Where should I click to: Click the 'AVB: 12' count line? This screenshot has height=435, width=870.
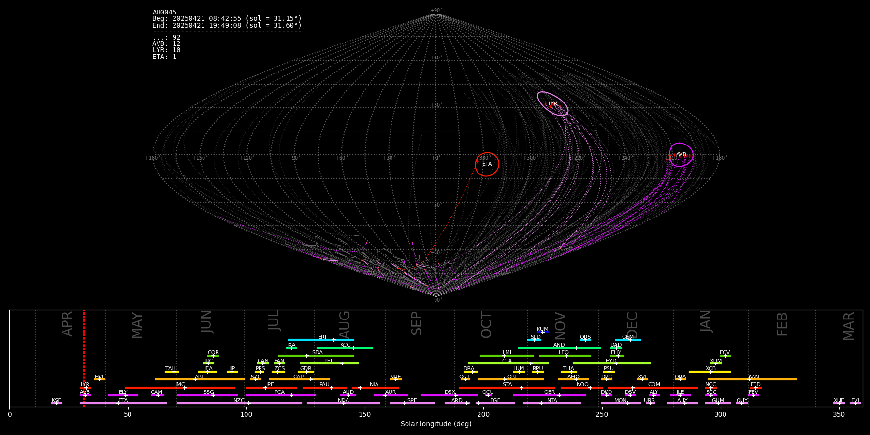[166, 44]
